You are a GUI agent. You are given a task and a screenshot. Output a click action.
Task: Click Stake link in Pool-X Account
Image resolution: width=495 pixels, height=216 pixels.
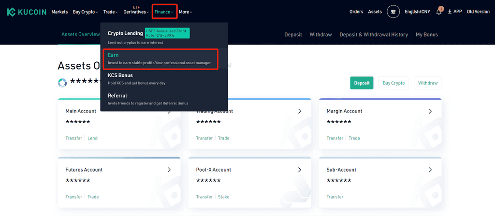tap(223, 197)
